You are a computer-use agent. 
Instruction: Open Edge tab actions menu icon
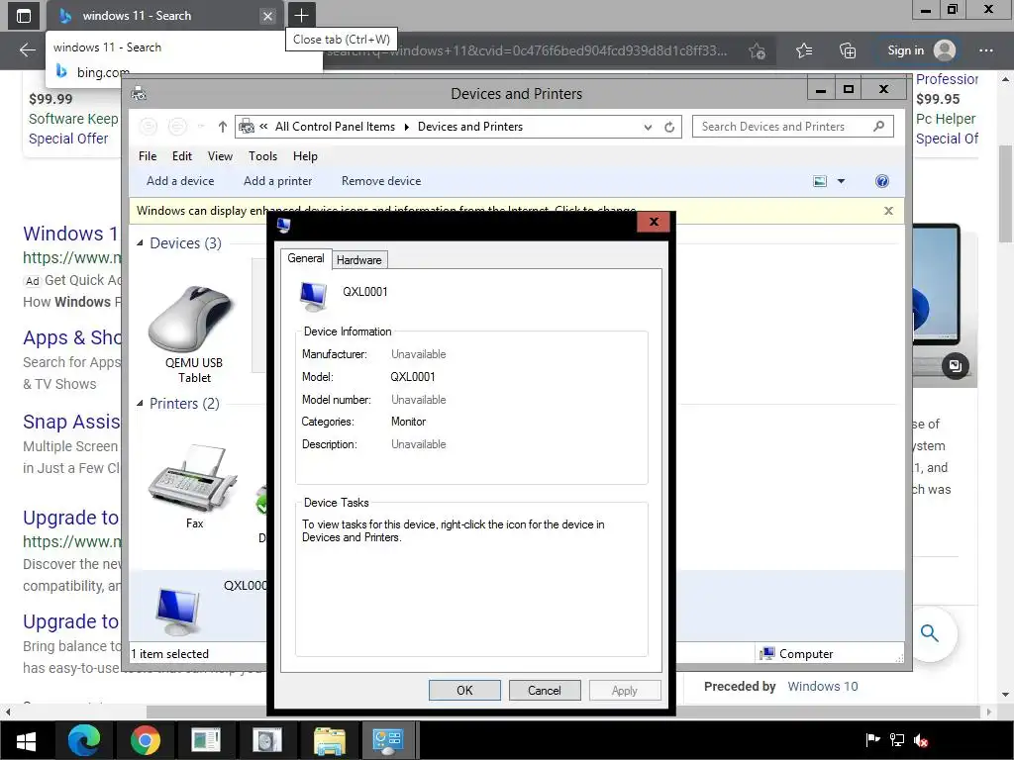24,16
